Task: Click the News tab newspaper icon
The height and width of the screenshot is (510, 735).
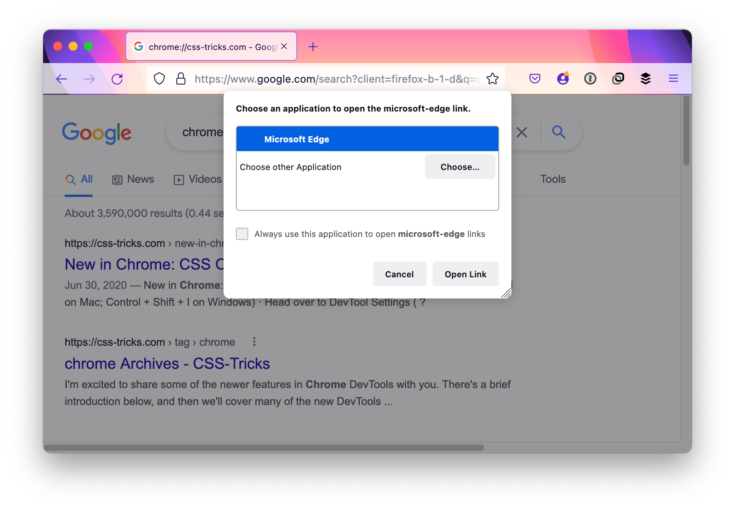Action: 117,180
